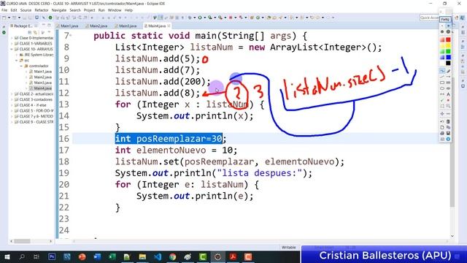Image resolution: width=467 pixels, height=263 pixels.
Task: Open the Refactor menu
Action: (x=42, y=10)
